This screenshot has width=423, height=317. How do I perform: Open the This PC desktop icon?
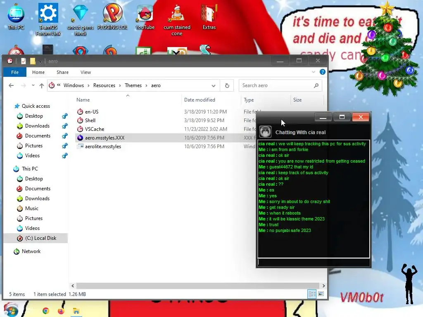(16, 16)
